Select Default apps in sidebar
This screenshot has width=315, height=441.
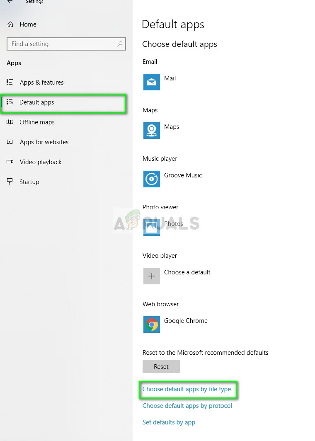pos(36,102)
